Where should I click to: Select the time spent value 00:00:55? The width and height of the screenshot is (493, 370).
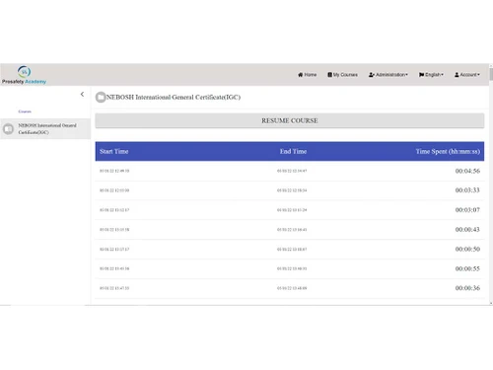467,268
